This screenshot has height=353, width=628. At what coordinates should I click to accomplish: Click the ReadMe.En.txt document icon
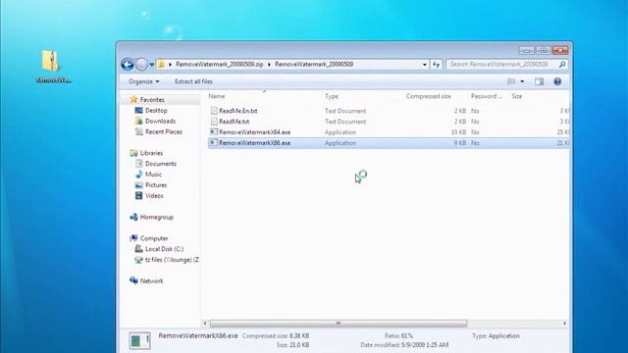[x=214, y=111]
